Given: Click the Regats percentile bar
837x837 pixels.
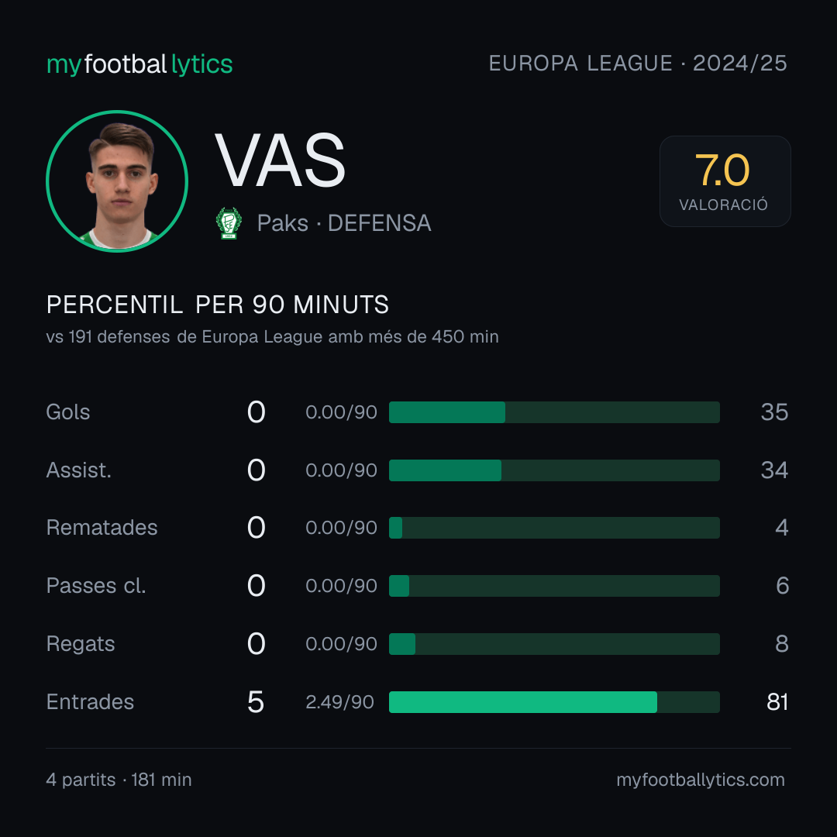Looking at the screenshot, I should click(554, 644).
